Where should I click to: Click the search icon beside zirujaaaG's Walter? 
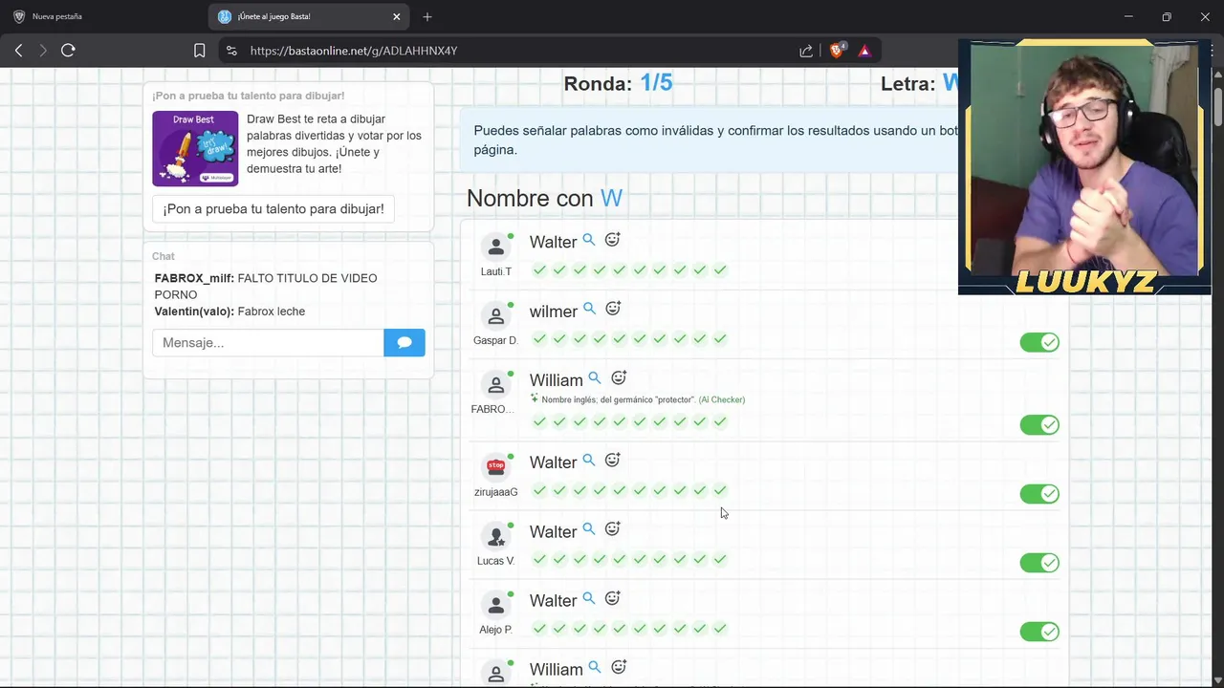click(x=589, y=460)
